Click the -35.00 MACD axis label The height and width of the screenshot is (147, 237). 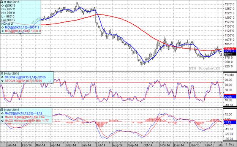(229, 139)
